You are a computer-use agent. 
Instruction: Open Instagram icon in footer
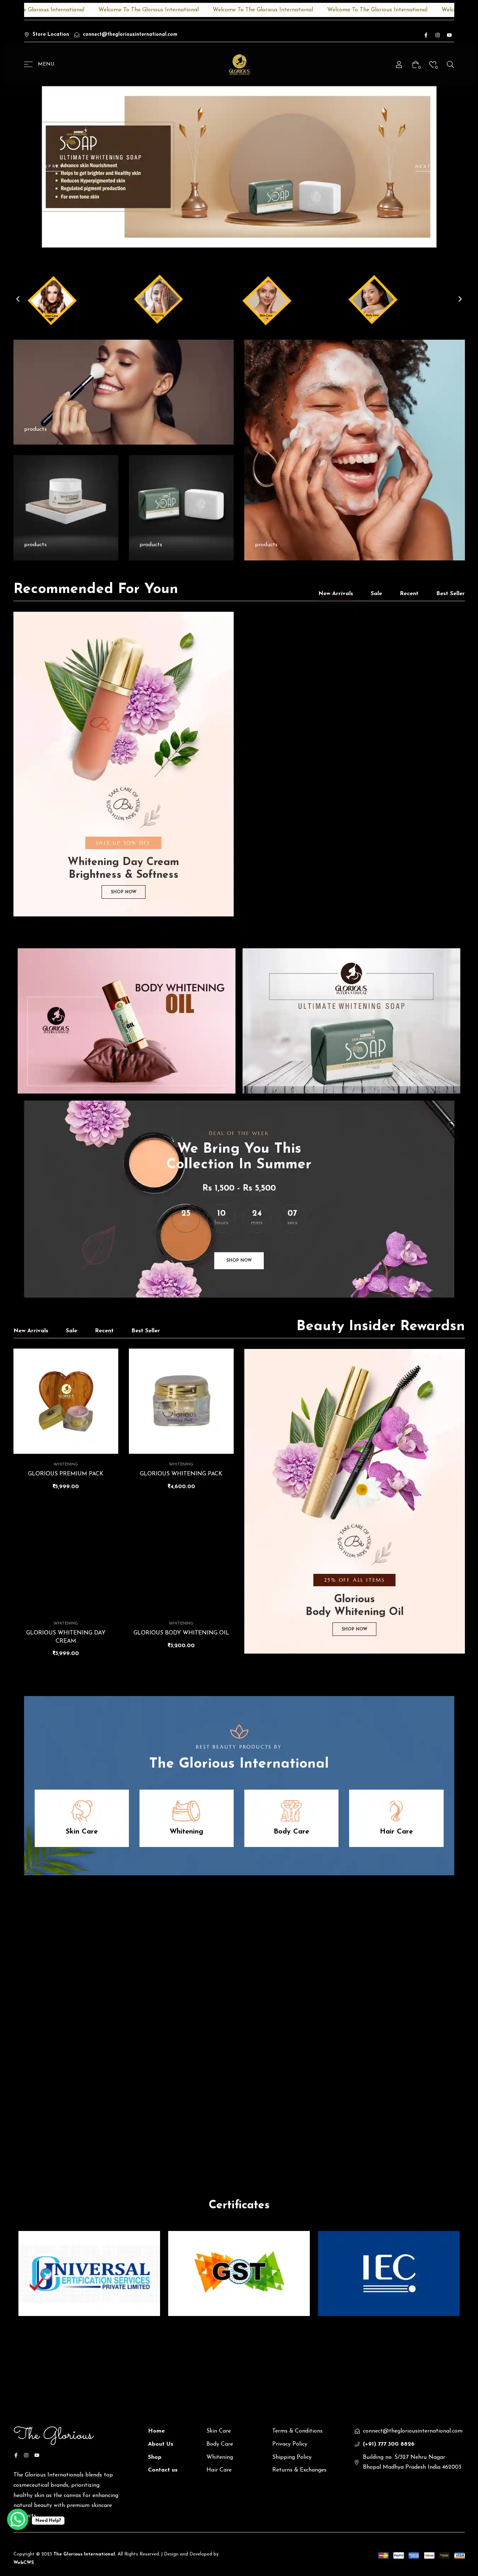[x=26, y=2454]
